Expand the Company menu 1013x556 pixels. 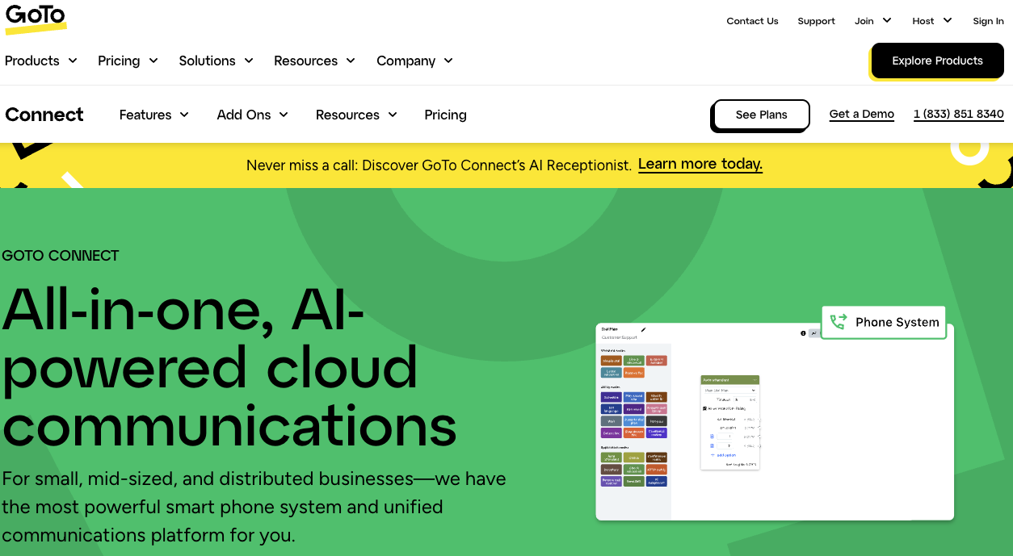[x=414, y=61]
